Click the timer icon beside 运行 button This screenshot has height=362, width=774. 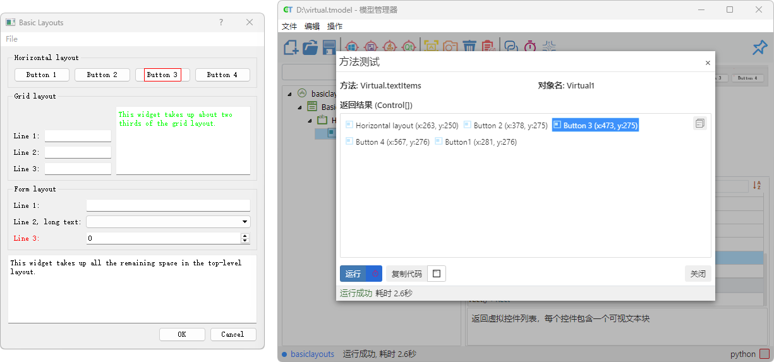375,274
